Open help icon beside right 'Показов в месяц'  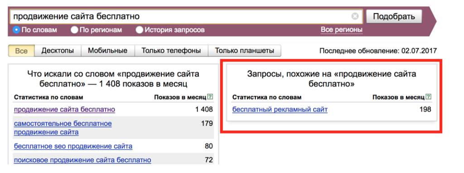[x=429, y=97]
